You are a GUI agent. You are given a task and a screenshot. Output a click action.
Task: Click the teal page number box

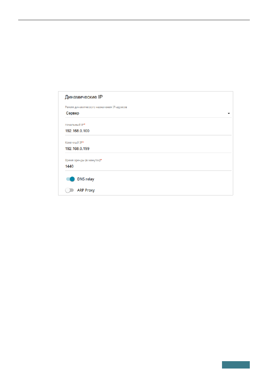[236, 365]
